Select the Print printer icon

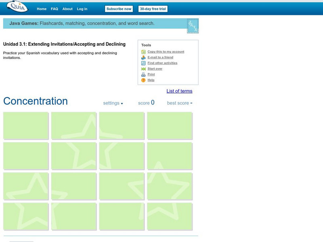click(143, 74)
